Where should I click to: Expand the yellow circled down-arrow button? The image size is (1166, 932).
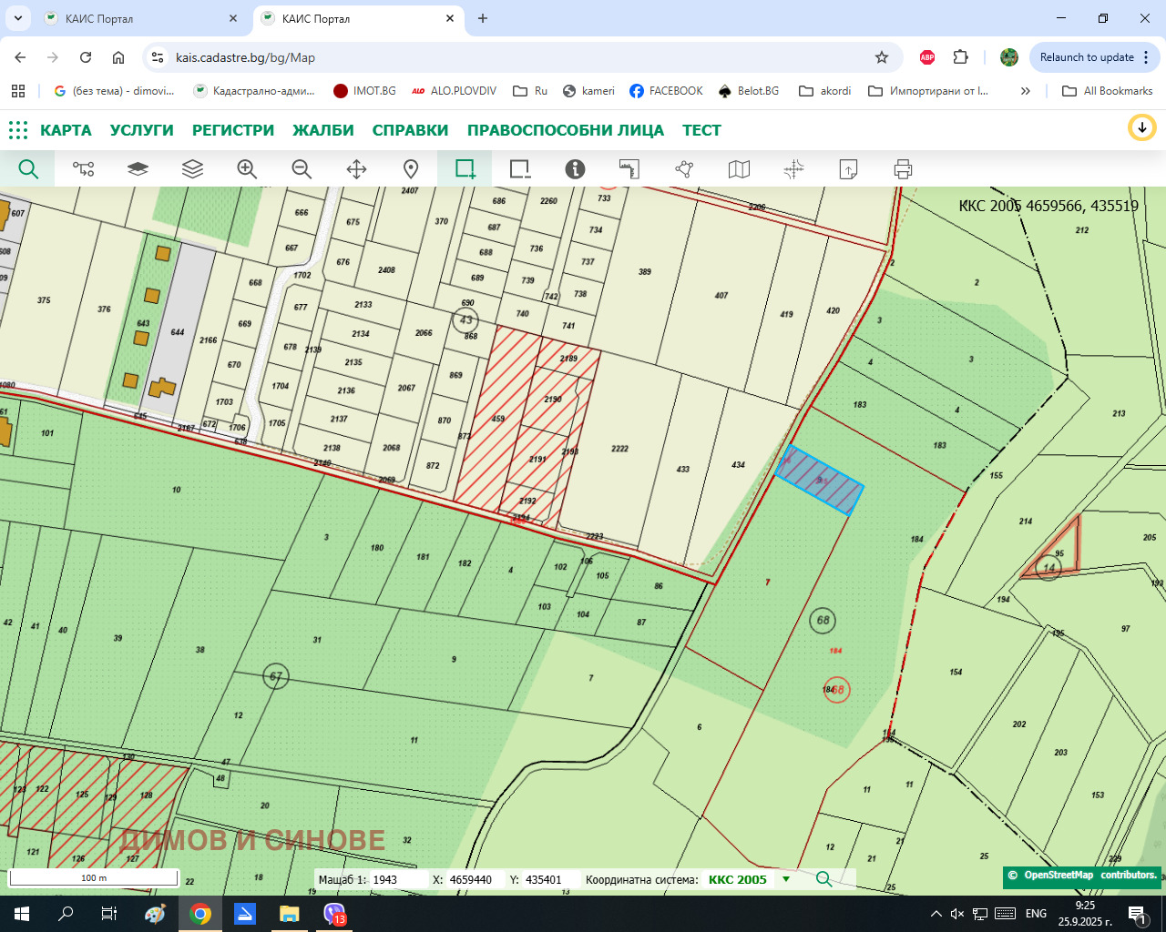point(1141,128)
